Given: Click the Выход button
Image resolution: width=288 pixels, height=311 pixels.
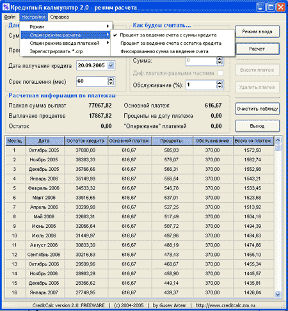Looking at the screenshot, I should [257, 126].
